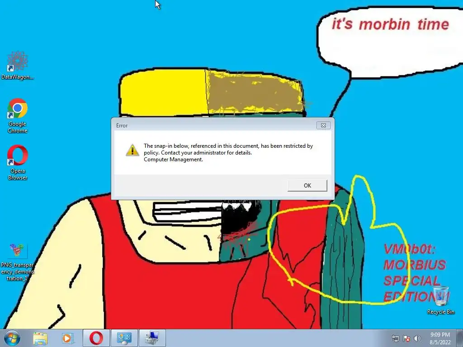The image size is (463, 347).
Task: Open Windows Explorer from the taskbar
Action: point(40,338)
